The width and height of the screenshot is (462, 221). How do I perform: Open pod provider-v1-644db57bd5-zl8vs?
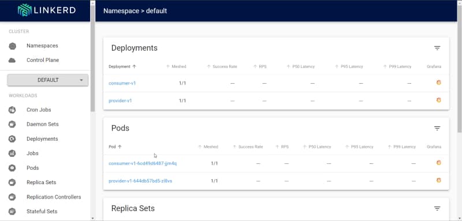coord(140,181)
